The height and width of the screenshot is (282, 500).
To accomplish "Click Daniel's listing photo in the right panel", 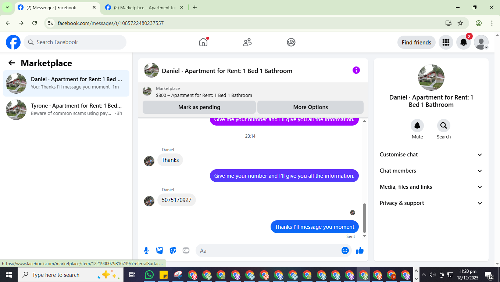I will click(431, 77).
